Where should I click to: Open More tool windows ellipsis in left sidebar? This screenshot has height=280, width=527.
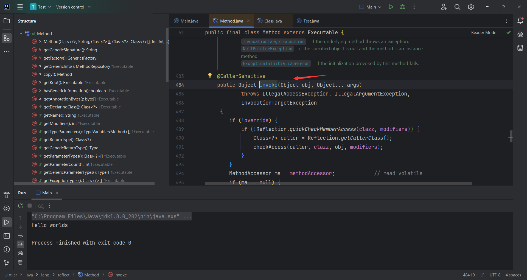[x=7, y=52]
